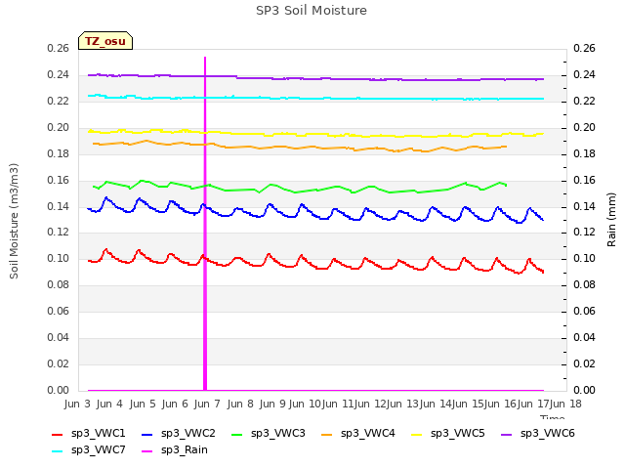This screenshot has width=625, height=469.
Task: Click the blue sp3_VWC2 legend swatch
Action: tap(147, 435)
